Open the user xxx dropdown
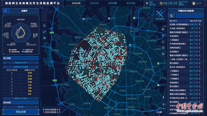The height and width of the screenshot is (116, 207). pyautogui.click(x=197, y=3)
